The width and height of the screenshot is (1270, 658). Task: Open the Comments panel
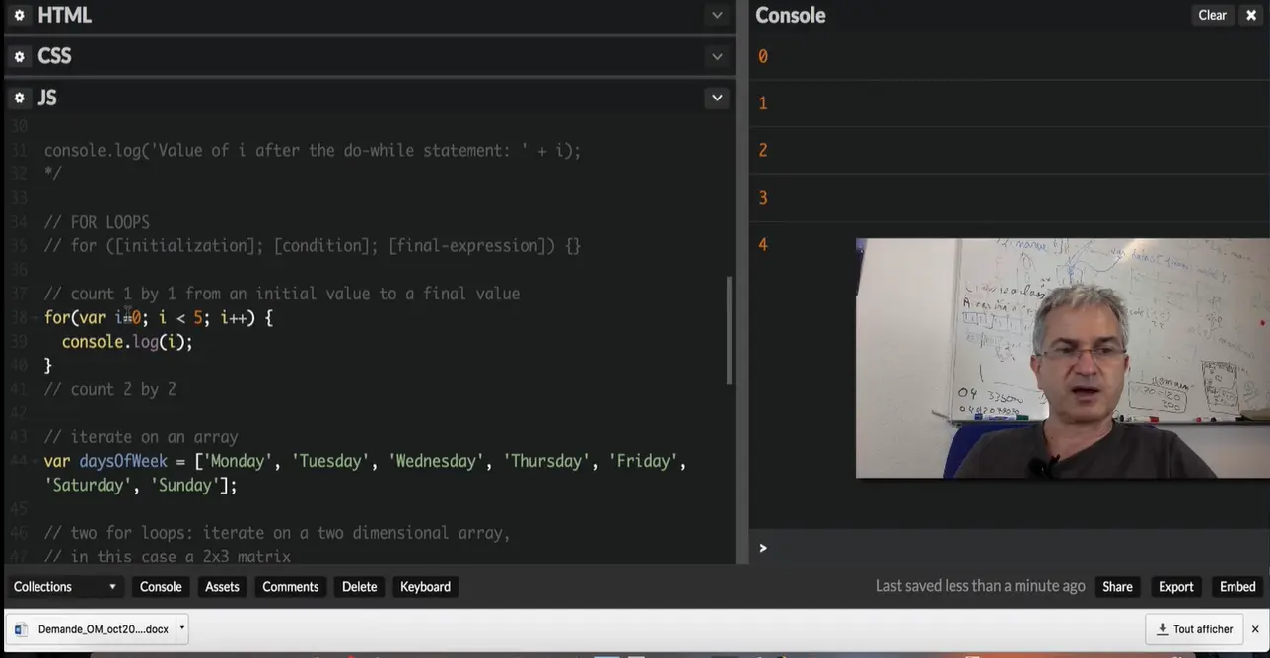pyautogui.click(x=291, y=587)
